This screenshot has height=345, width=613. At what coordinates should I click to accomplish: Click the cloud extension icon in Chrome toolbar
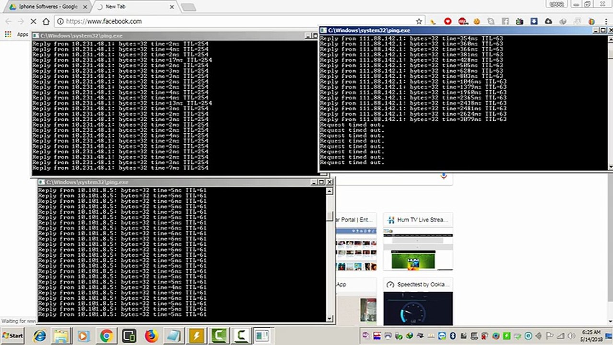548,22
